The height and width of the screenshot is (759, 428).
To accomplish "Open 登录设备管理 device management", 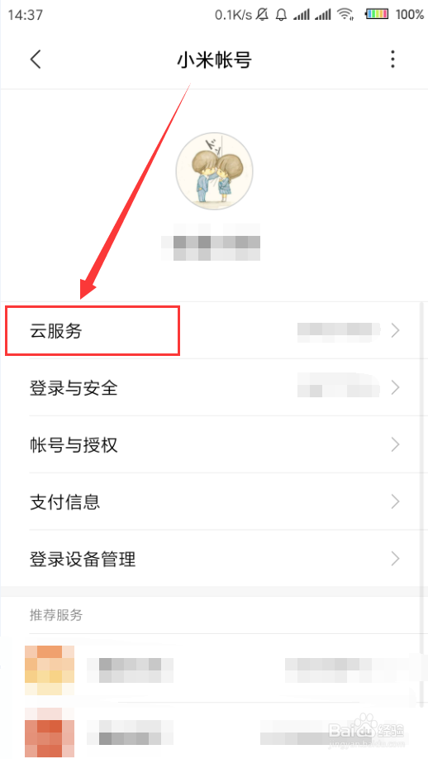I will point(214,559).
